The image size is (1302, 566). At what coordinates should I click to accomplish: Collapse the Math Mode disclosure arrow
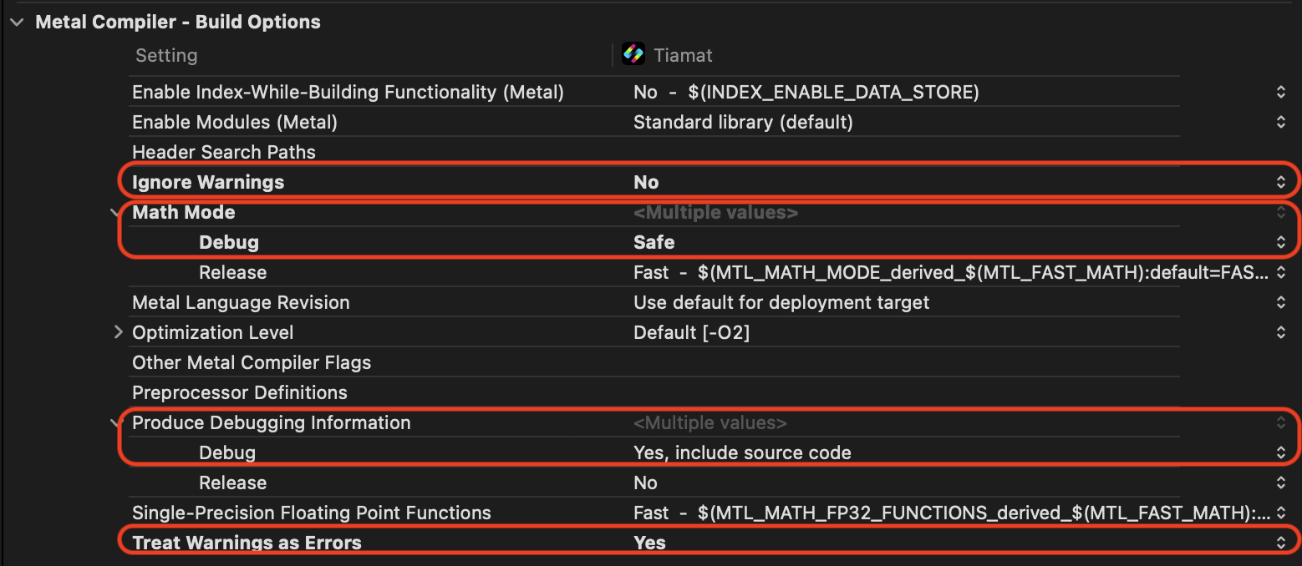pyautogui.click(x=117, y=213)
